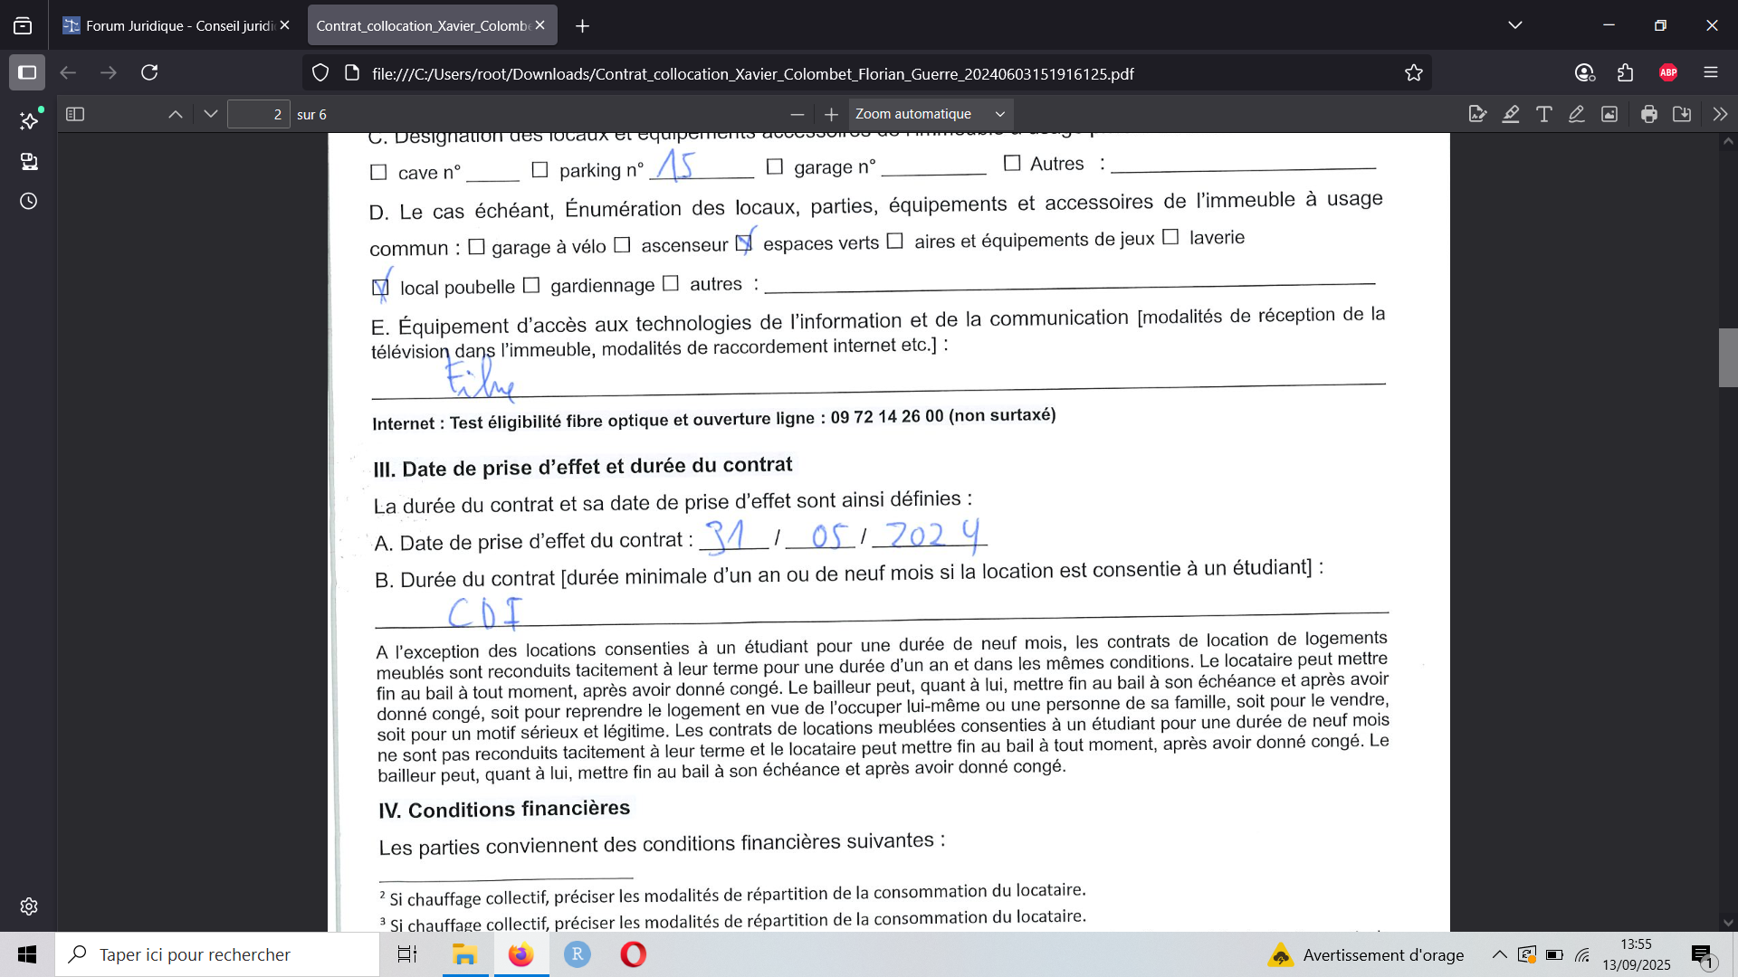The height and width of the screenshot is (977, 1738).
Task: Select the draw pencil tool icon
Action: point(1577,114)
